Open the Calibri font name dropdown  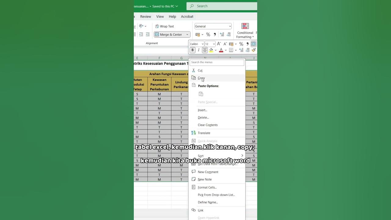coord(203,44)
